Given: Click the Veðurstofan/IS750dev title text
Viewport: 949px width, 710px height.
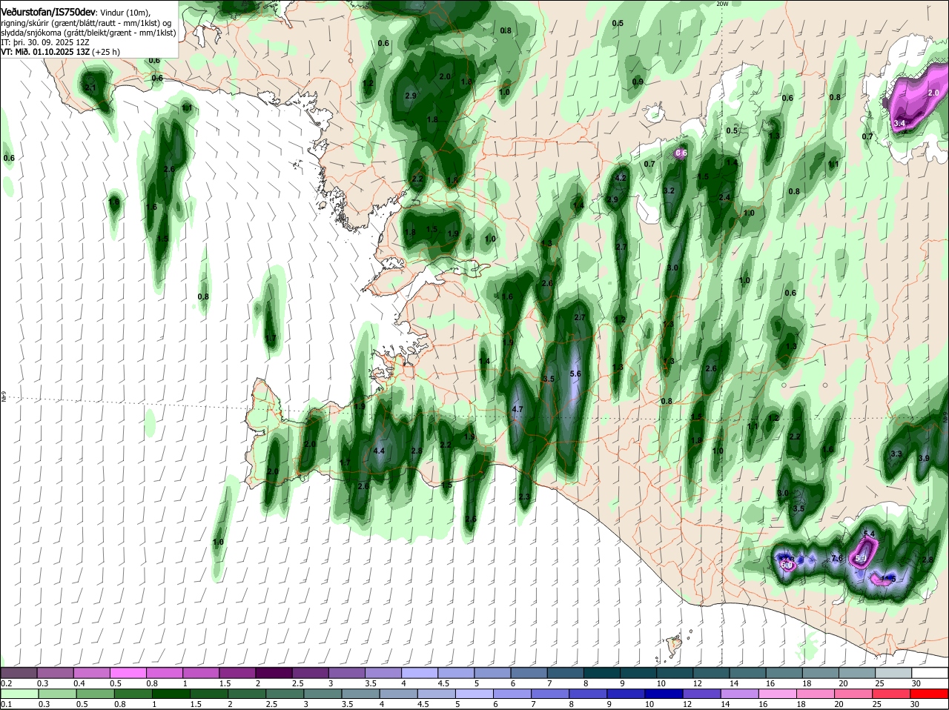Looking at the screenshot, I should click(x=48, y=12).
